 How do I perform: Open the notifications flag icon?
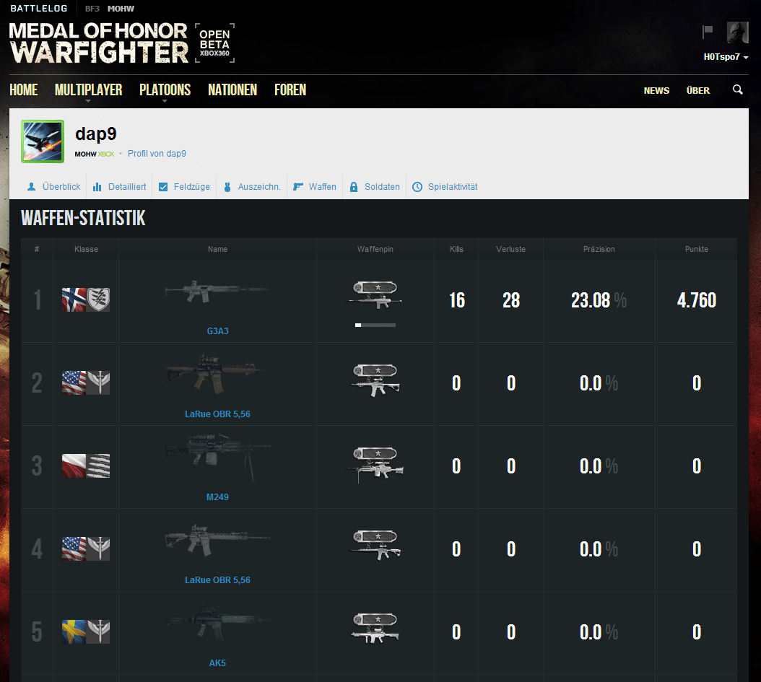(708, 32)
